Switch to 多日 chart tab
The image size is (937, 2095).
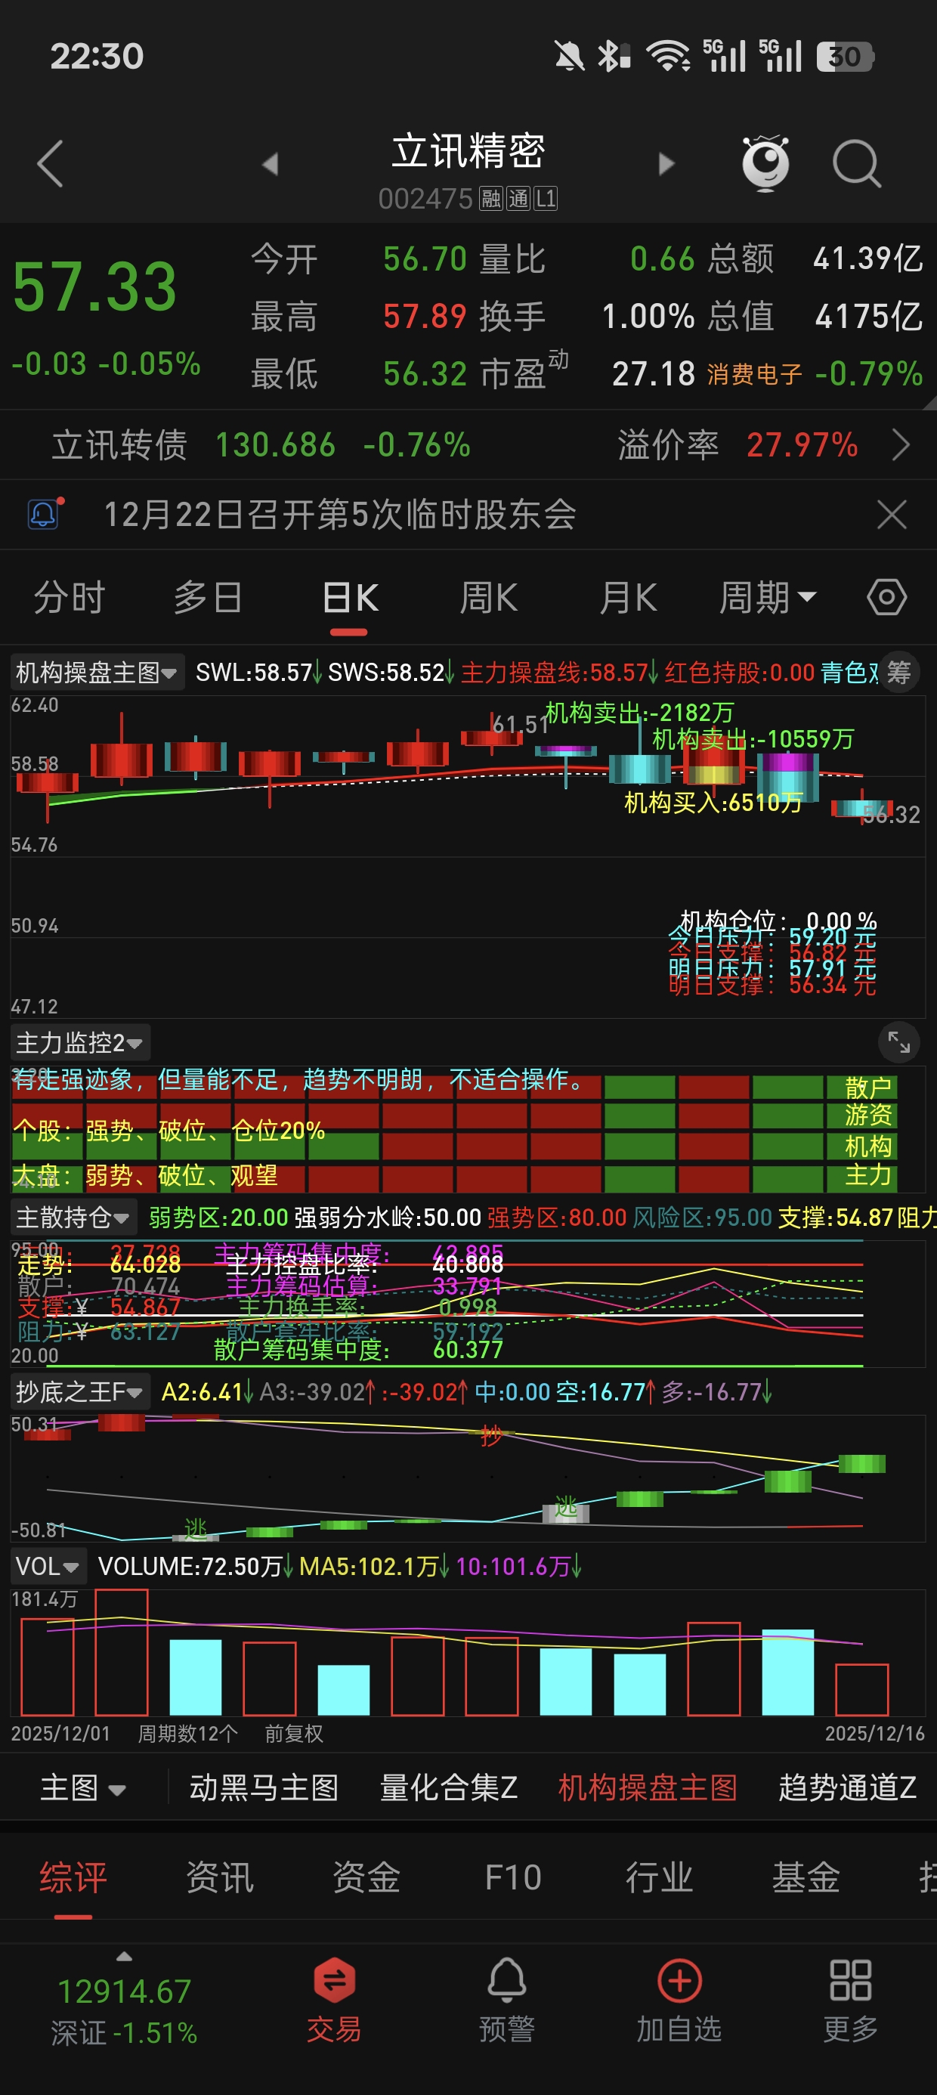point(209,598)
